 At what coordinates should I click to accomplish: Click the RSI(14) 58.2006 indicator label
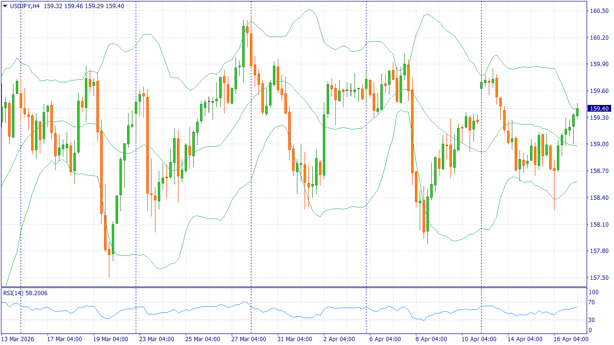(25, 293)
